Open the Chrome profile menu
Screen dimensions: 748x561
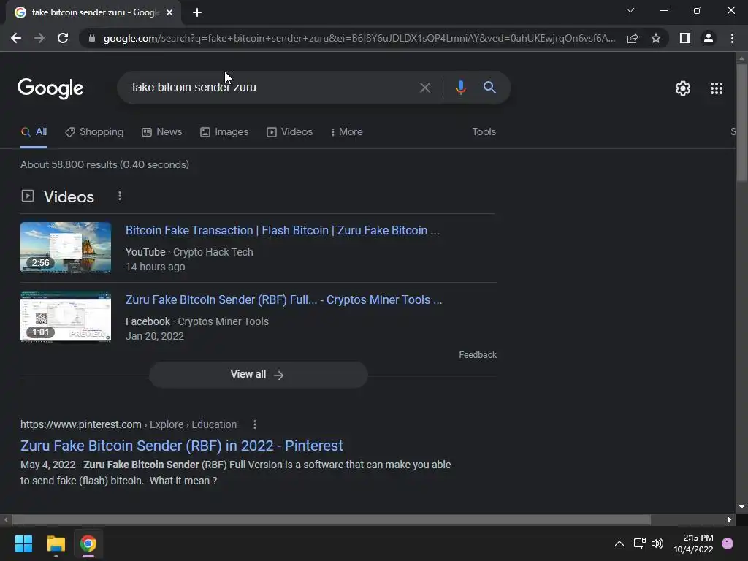click(709, 38)
